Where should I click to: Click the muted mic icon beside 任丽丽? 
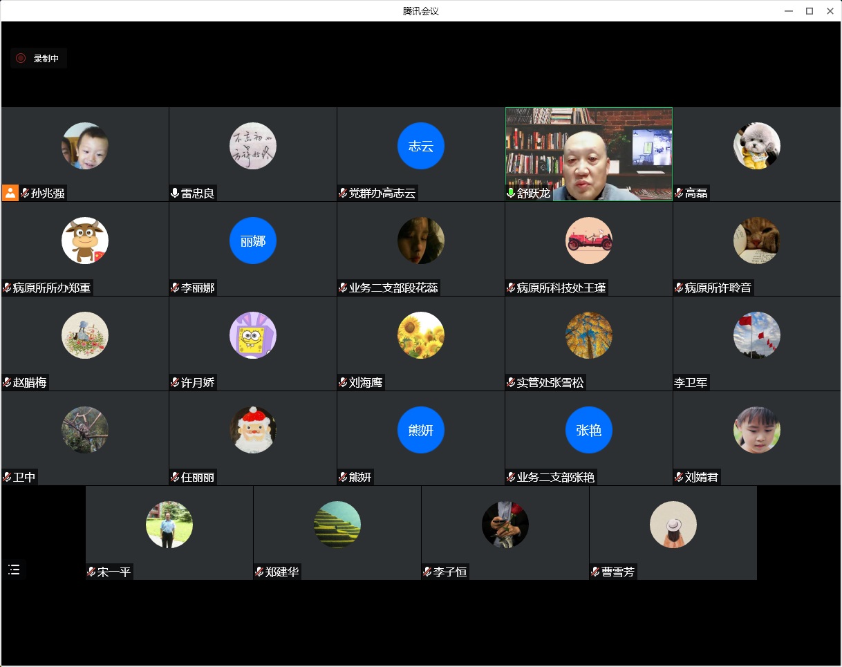coord(175,477)
